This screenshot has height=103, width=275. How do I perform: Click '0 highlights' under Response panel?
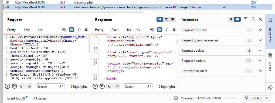tap(167, 87)
